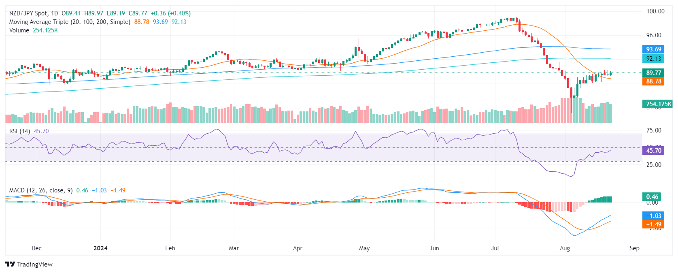Click the 254.125K volume tag on axis
The width and height of the screenshot is (678, 273).
click(x=658, y=104)
